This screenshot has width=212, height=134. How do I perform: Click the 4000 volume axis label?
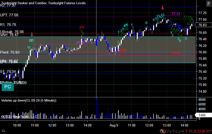pyautogui.click(x=202, y=109)
